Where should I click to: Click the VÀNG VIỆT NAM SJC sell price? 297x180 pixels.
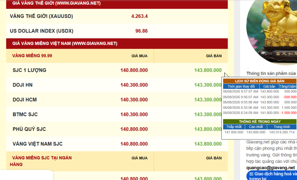tap(208, 144)
